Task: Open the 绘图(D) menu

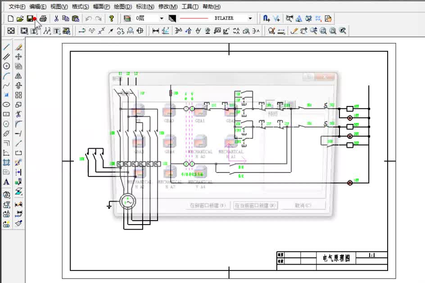Action: point(123,6)
